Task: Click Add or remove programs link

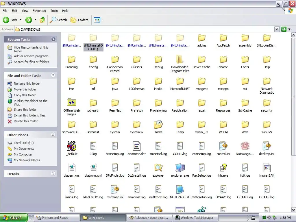Action: click(31, 56)
